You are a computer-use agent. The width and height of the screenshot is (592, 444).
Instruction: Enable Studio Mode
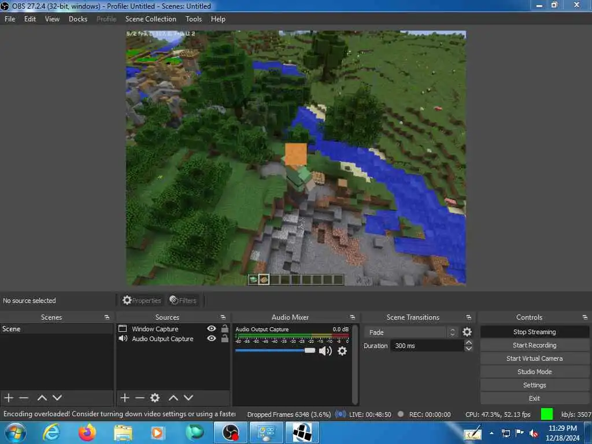(x=534, y=372)
